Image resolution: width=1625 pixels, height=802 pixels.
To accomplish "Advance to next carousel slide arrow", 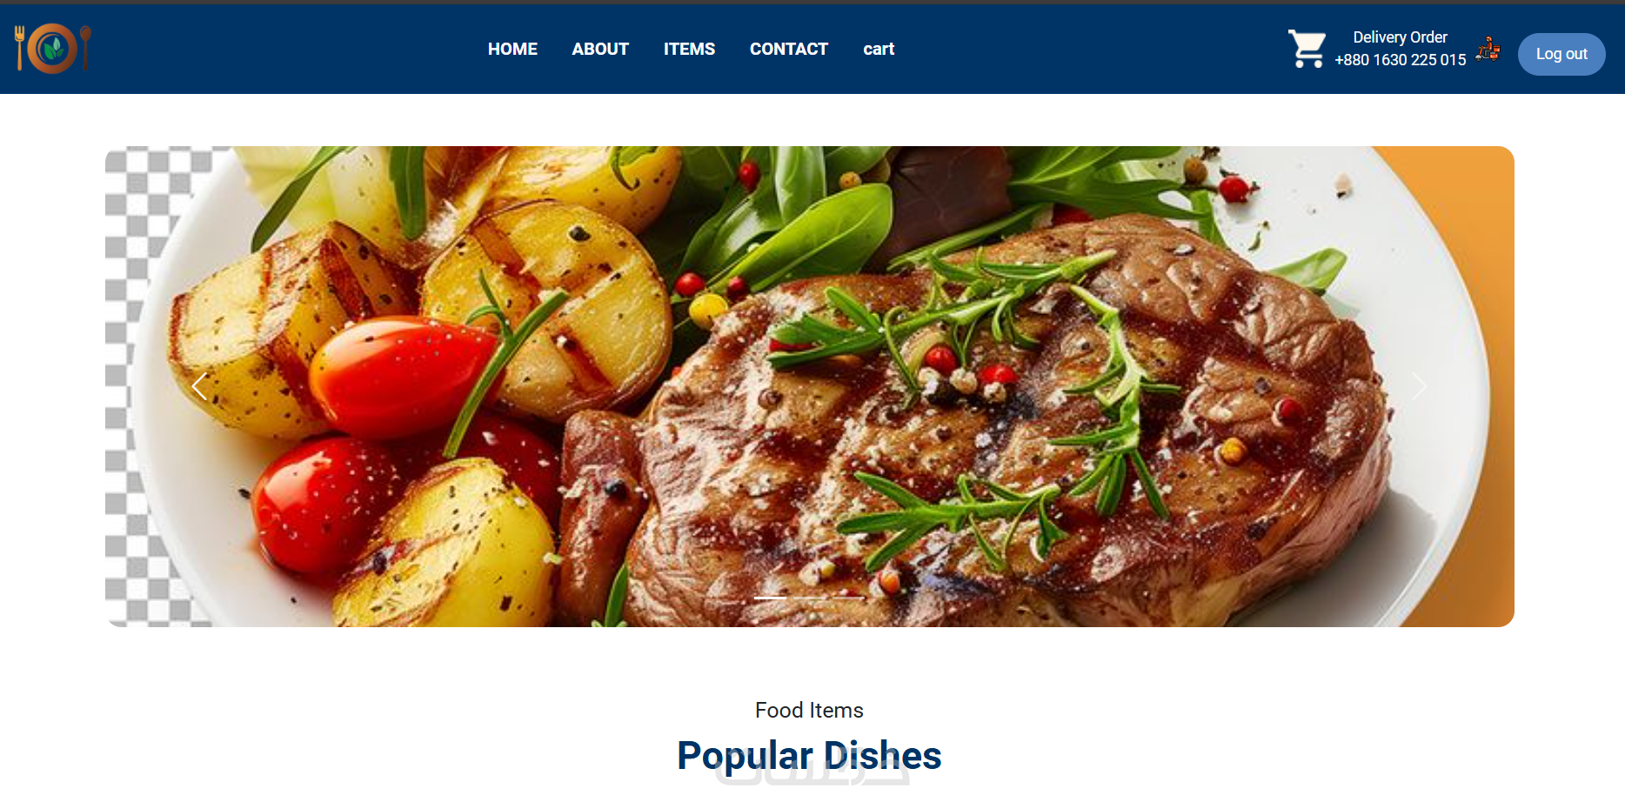I will coord(1419,386).
